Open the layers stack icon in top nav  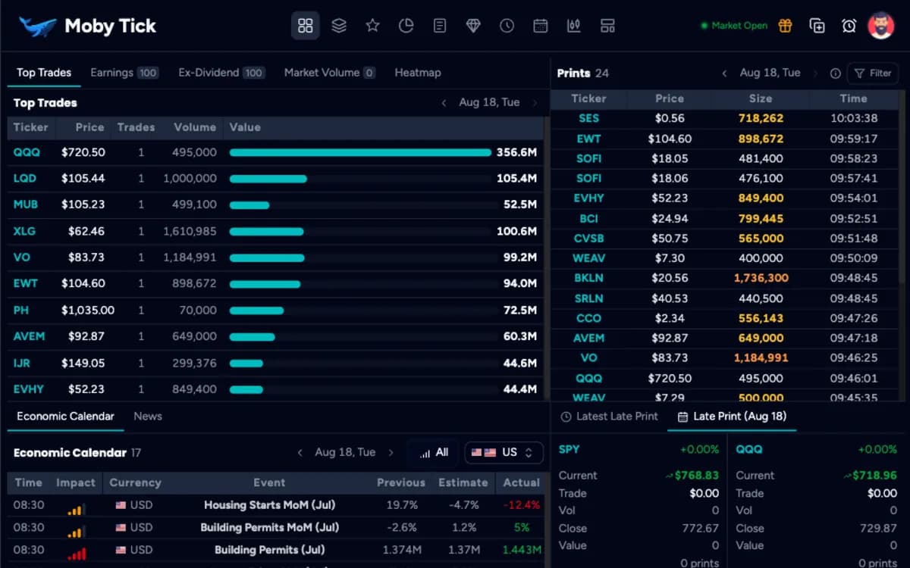click(x=339, y=26)
